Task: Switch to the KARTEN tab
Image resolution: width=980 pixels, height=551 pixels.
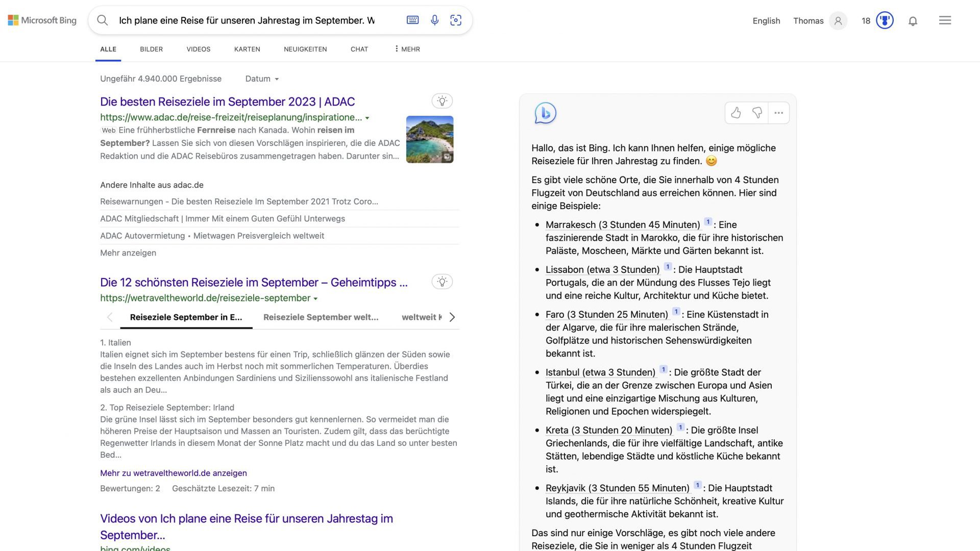Action: (x=247, y=49)
